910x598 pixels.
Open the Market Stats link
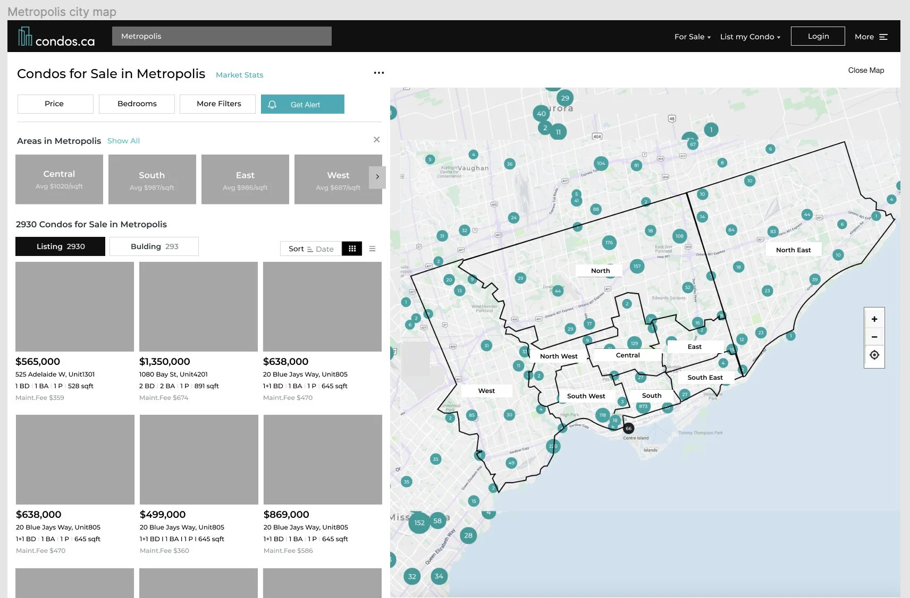coord(239,75)
